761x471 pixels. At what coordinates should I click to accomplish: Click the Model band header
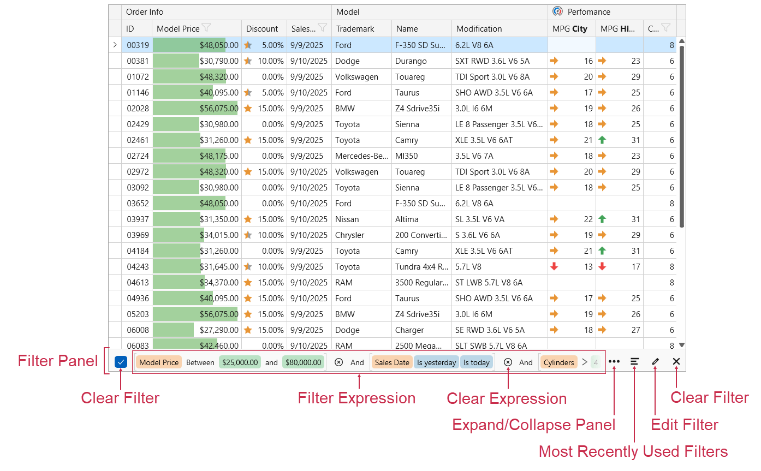439,12
